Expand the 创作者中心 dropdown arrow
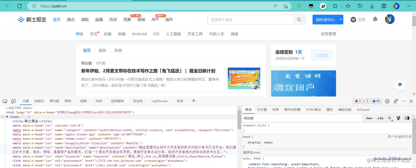This screenshot has height=168, width=416. (x=341, y=19)
